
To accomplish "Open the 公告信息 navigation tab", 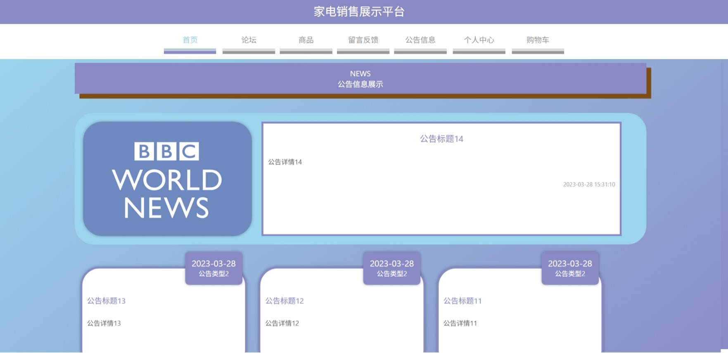I will tap(420, 40).
